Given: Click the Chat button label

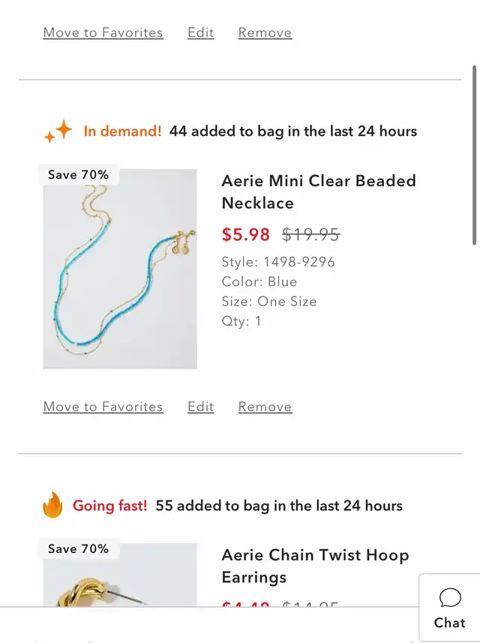Looking at the screenshot, I should [450, 623].
